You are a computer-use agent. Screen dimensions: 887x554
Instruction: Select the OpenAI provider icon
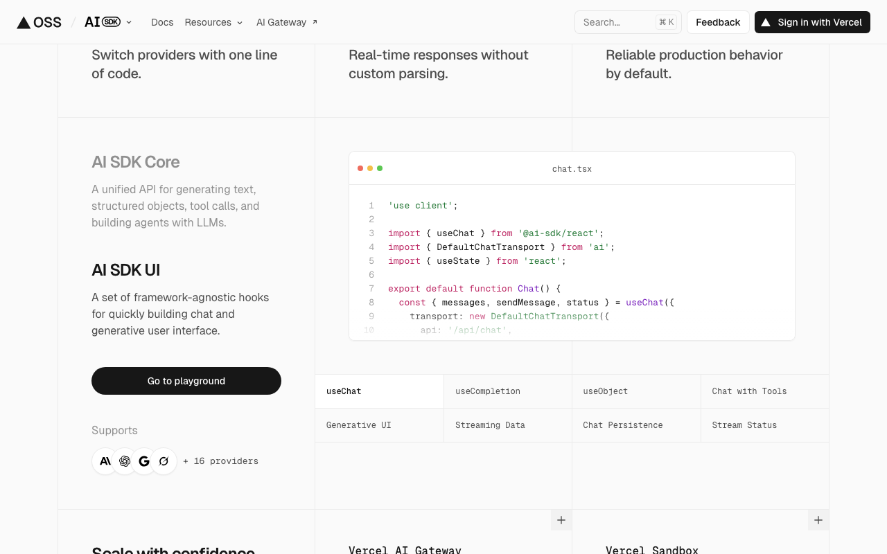pos(125,461)
